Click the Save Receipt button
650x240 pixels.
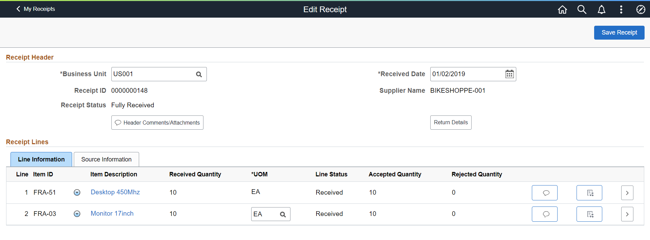(619, 32)
